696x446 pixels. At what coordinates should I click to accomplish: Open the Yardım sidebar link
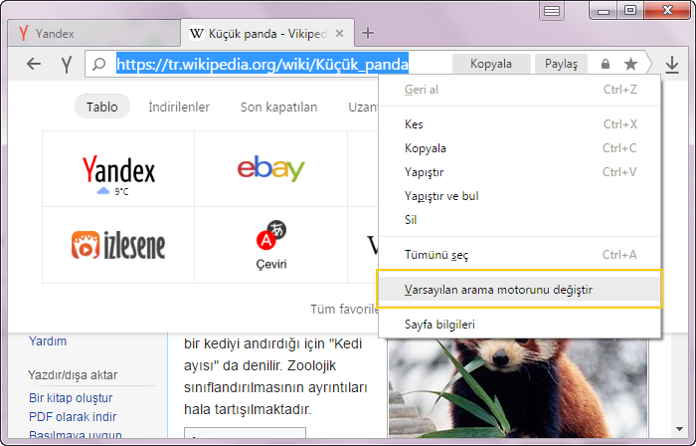coord(48,341)
